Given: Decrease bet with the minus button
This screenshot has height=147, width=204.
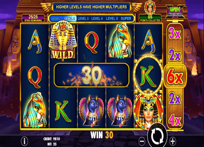Looking at the screenshot, I should [x=142, y=141].
